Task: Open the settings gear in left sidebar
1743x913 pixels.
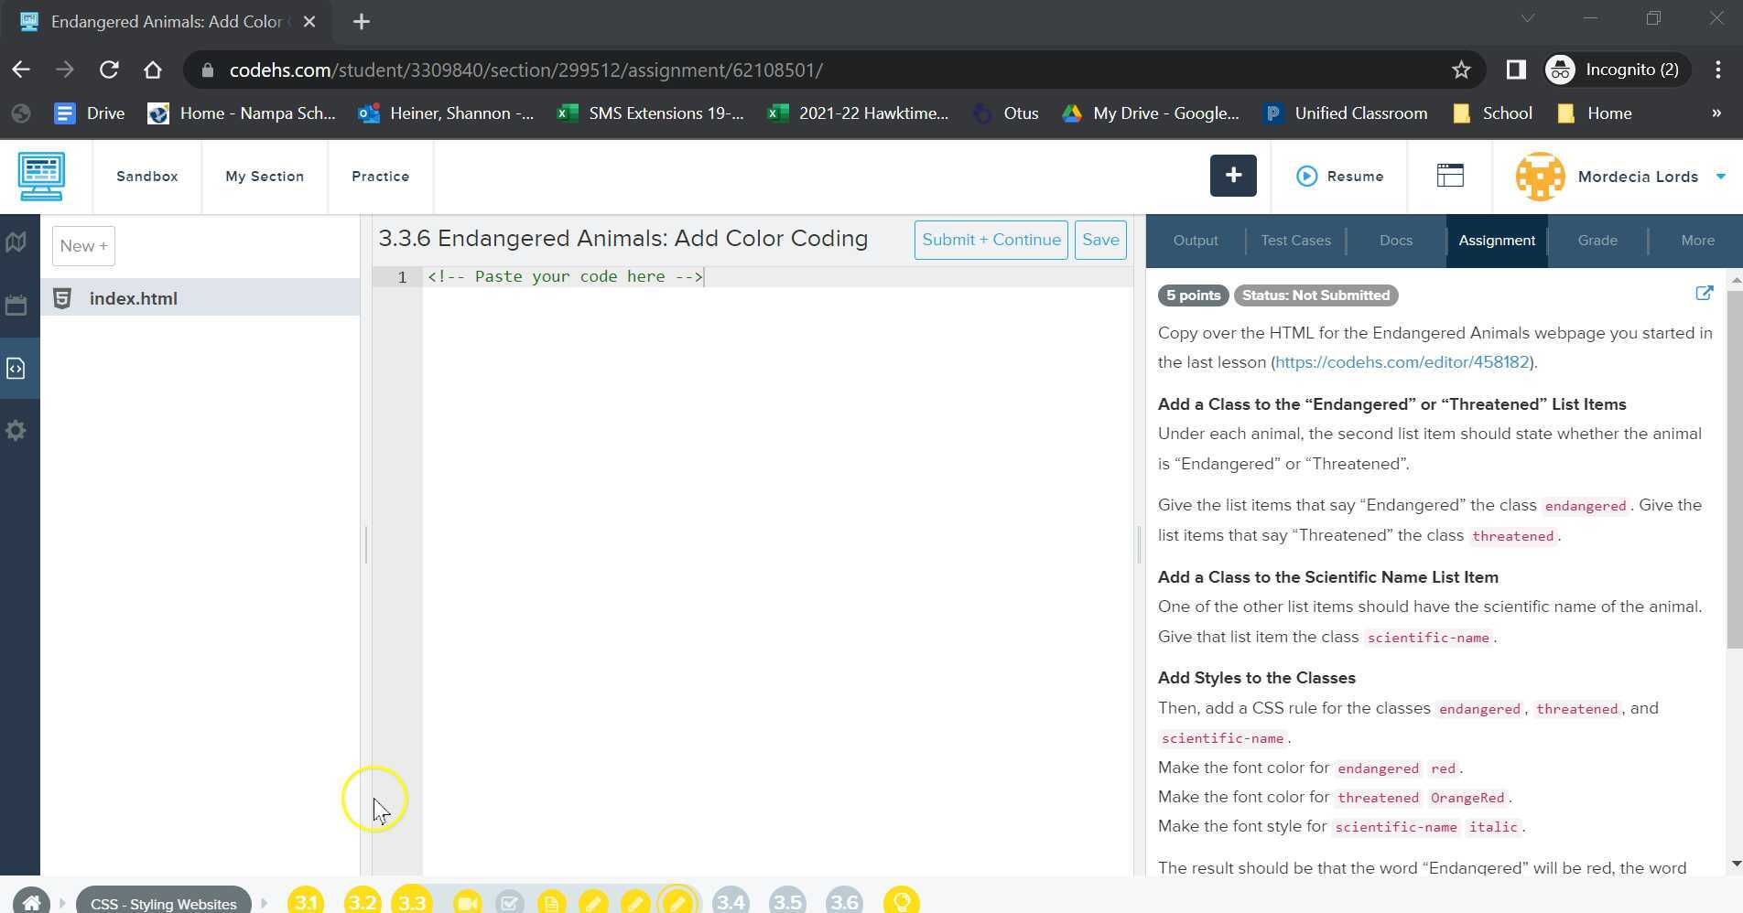Action: coord(16,431)
